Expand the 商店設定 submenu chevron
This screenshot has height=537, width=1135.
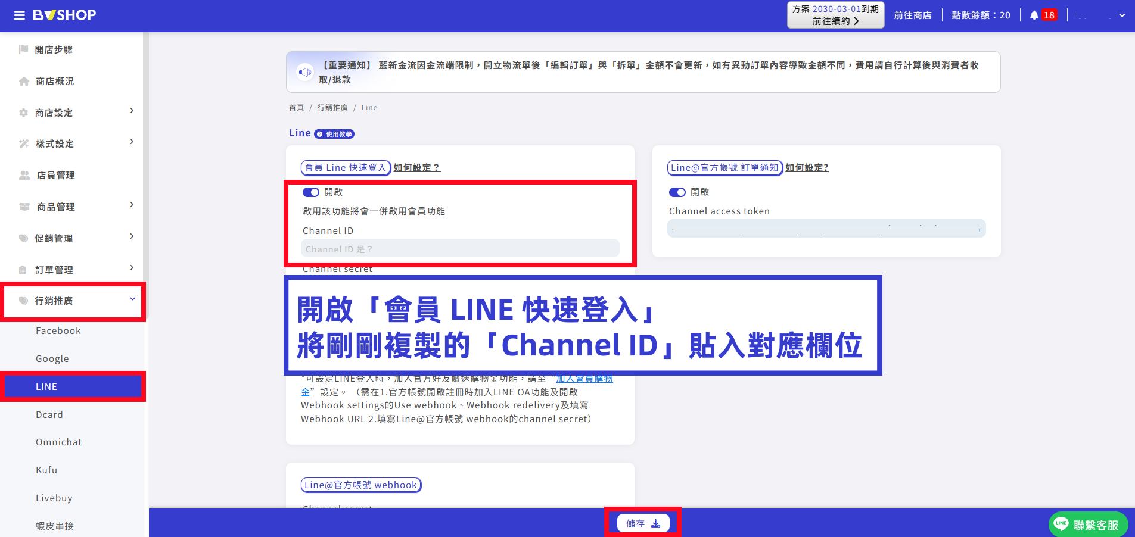[x=132, y=111]
